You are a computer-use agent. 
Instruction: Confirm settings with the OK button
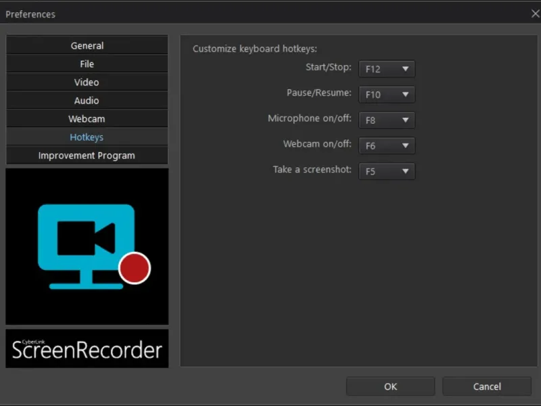coord(390,386)
